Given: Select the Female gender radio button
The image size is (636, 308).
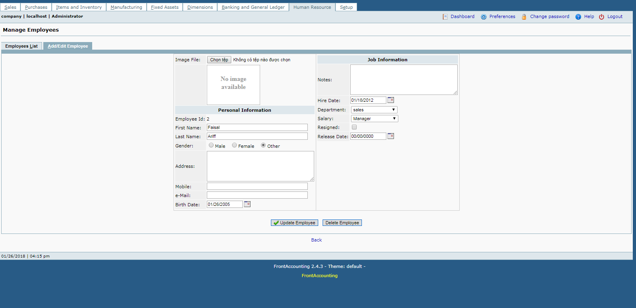Looking at the screenshot, I should 234,145.
